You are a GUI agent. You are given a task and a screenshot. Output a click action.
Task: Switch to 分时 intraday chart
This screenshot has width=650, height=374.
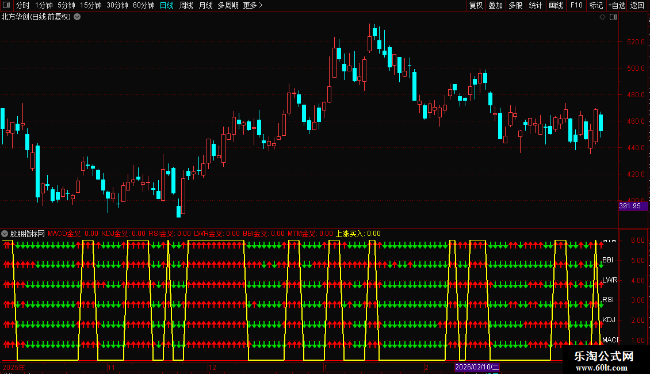[23, 5]
